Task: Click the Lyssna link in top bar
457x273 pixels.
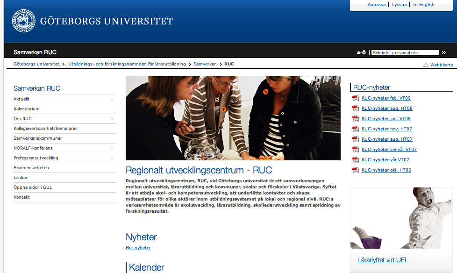Action: click(x=400, y=5)
